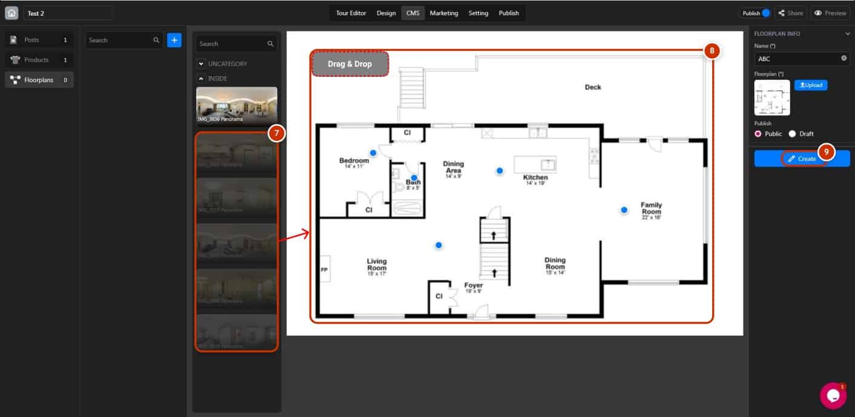Click the home icon in top-left corner
This screenshot has height=417, width=855.
click(11, 13)
